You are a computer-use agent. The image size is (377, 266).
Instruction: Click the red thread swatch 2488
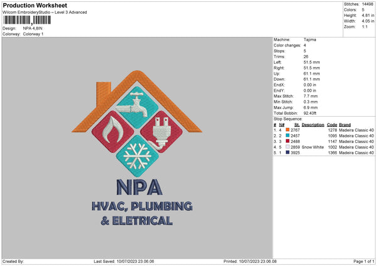coord(287,141)
